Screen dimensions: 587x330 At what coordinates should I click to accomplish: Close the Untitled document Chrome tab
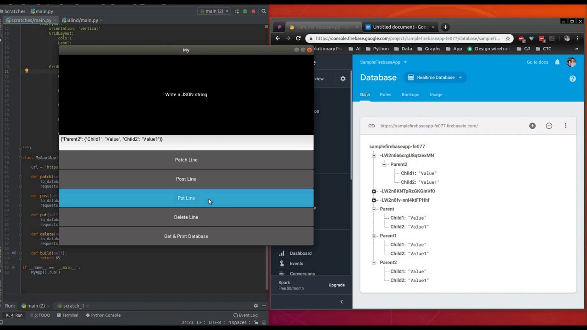[x=433, y=27]
